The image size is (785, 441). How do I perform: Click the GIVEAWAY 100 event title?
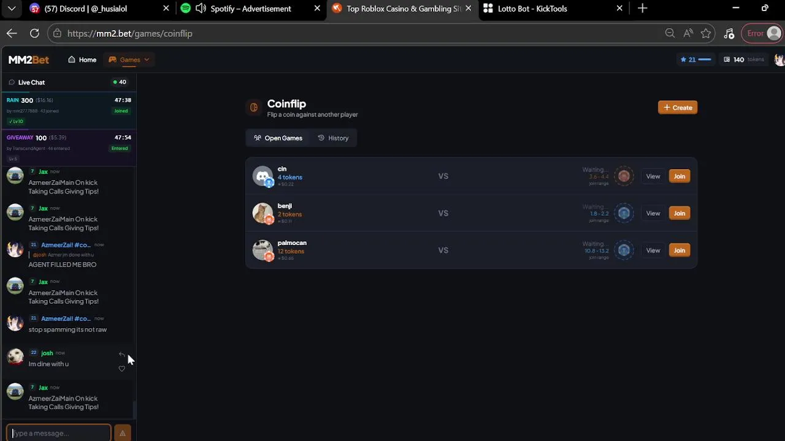26,137
